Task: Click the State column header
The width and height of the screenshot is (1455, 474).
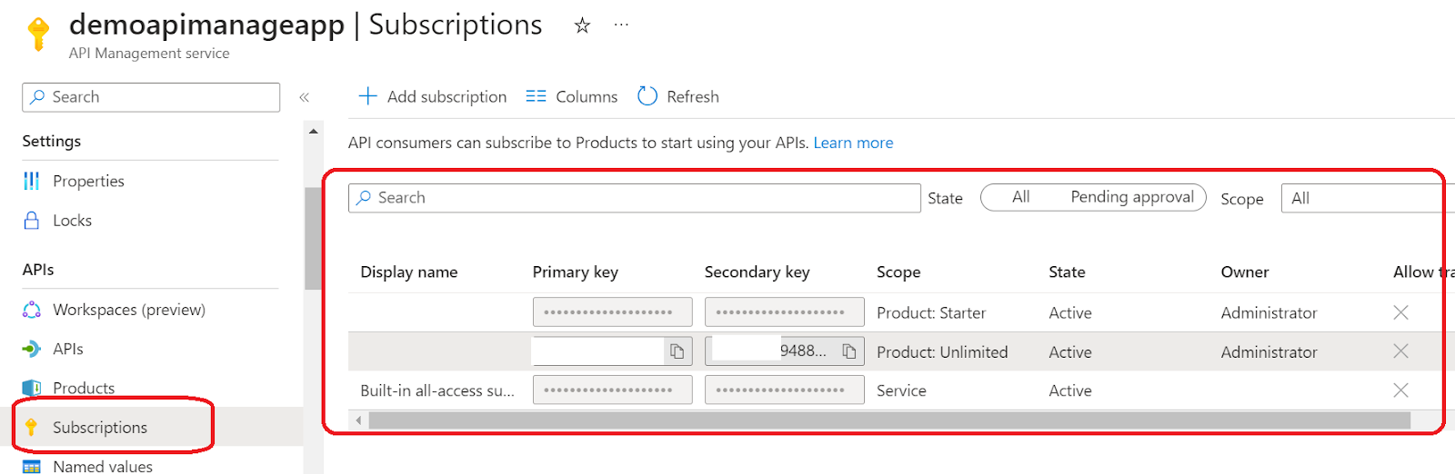Action: coord(1067,272)
